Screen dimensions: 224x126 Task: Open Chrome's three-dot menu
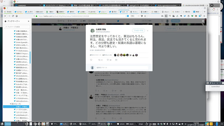tap(218, 9)
